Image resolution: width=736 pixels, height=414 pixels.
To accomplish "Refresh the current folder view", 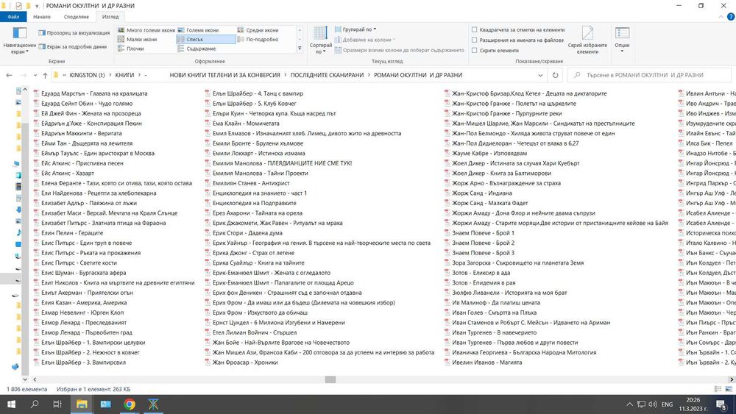I will 555,75.
